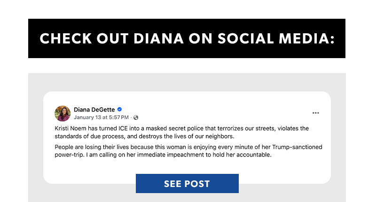This screenshot has width=376, height=202.
Task: Click the word "impeachment" in the post
Action: [178, 155]
